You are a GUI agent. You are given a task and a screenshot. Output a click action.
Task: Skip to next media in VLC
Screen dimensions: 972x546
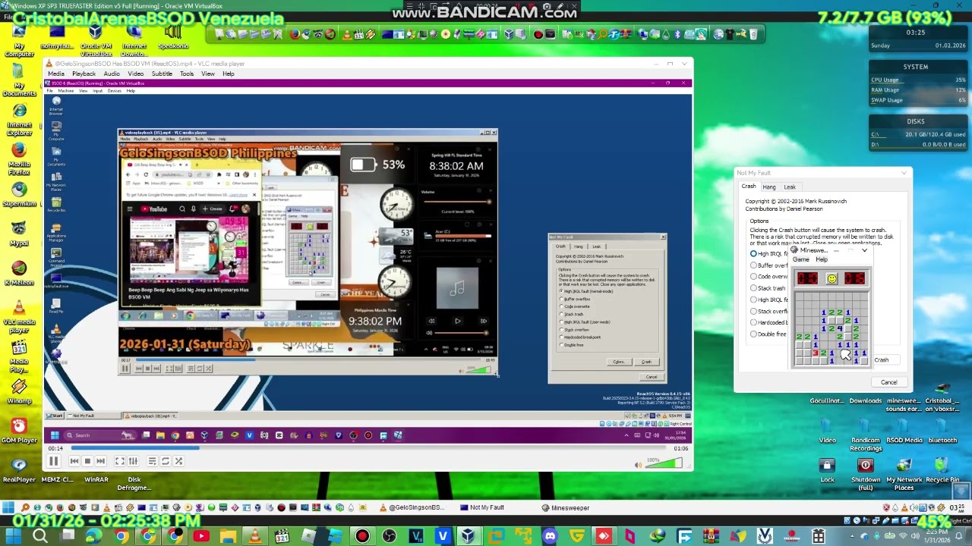click(100, 461)
